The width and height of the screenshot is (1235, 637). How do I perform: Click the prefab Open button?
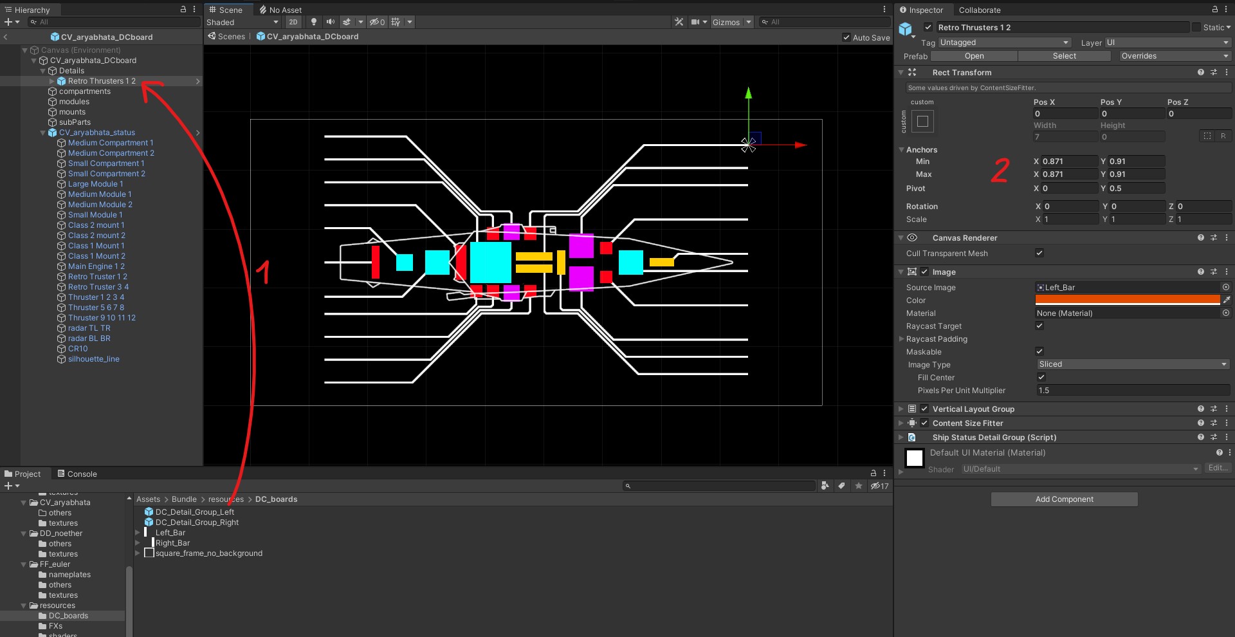(974, 56)
